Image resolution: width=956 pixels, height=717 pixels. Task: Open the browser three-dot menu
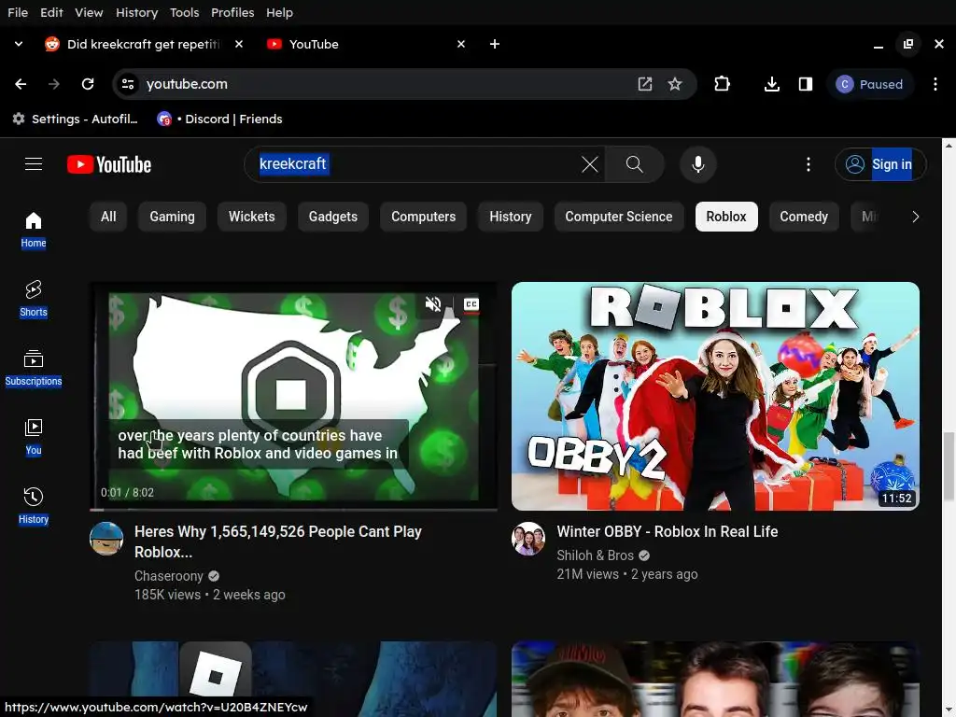[x=935, y=84]
